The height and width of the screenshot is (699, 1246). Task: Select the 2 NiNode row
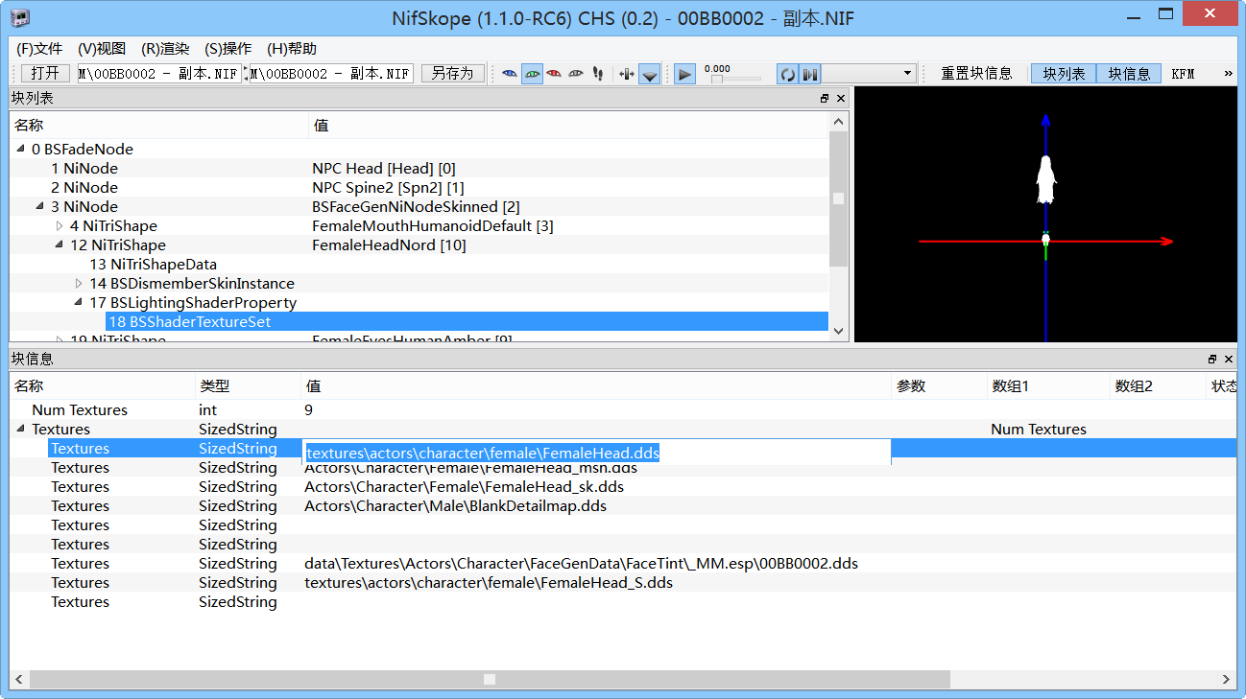[419, 188]
